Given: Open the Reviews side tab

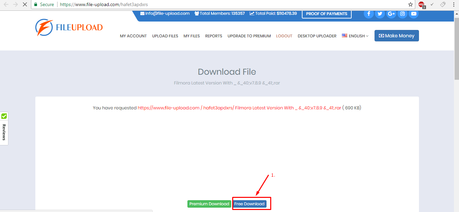Looking at the screenshot, I should pyautogui.click(x=4, y=132).
